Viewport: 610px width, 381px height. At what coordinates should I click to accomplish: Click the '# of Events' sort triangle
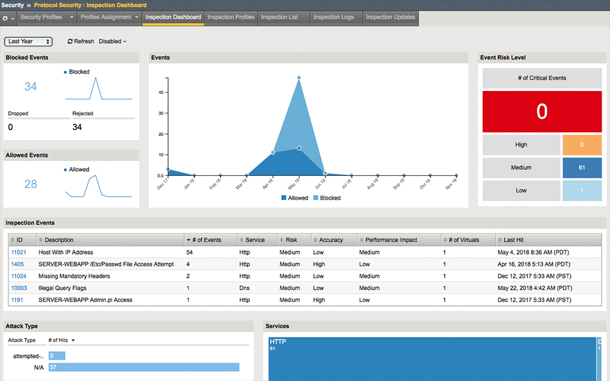pos(187,239)
